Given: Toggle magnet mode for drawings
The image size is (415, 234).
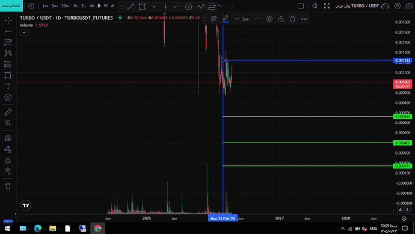Looking at the screenshot, I should pos(8,138).
